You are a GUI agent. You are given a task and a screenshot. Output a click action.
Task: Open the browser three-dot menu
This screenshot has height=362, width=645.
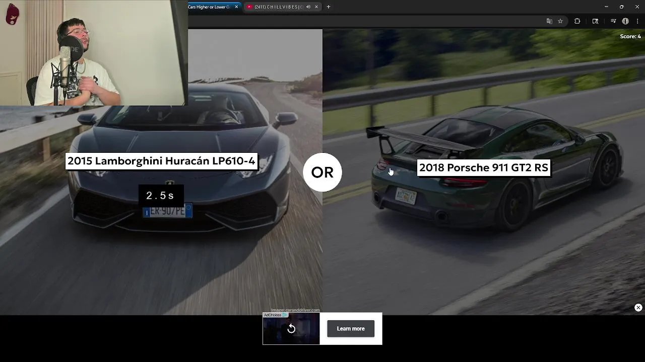637,21
